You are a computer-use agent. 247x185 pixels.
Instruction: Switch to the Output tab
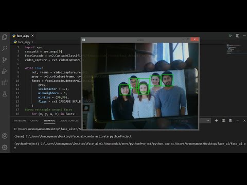[35, 121]
